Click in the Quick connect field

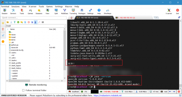(33, 18)
